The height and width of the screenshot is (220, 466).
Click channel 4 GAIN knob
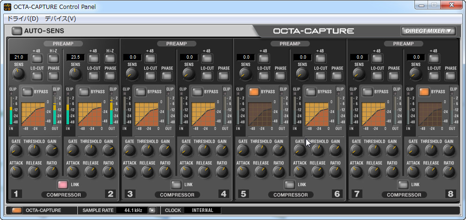pyautogui.click(x=222, y=151)
